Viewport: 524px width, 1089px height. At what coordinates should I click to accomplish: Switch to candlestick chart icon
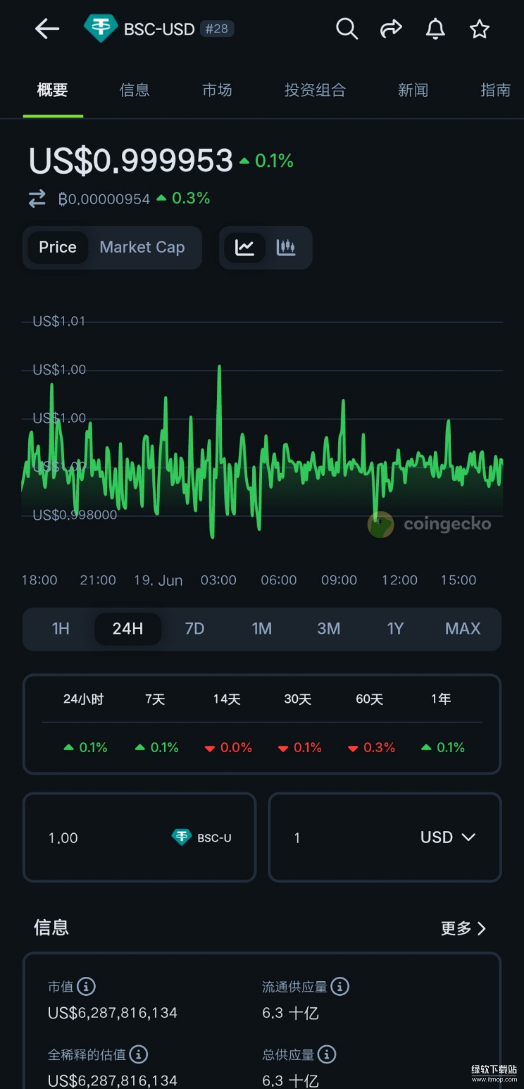coord(286,247)
